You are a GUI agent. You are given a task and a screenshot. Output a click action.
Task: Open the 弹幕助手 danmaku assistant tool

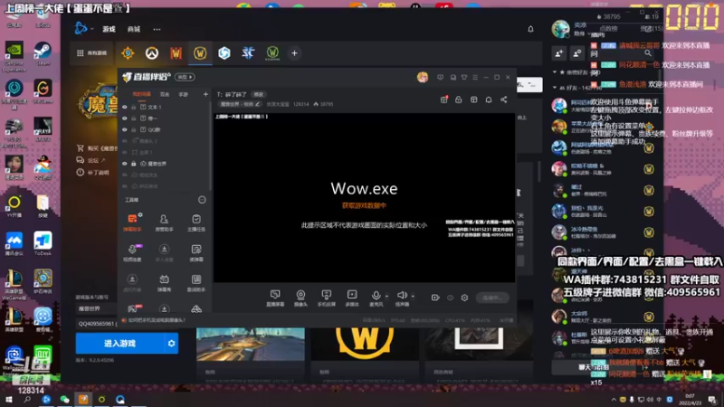pyautogui.click(x=132, y=222)
